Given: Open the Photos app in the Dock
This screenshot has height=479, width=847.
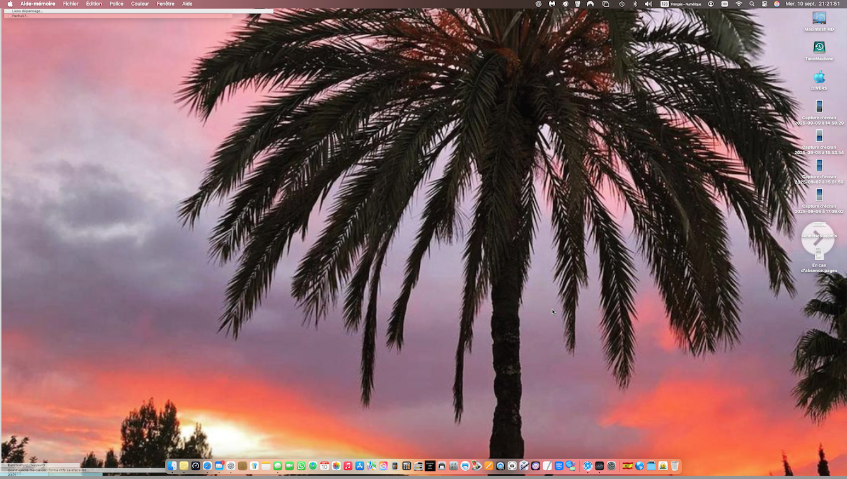Looking at the screenshot, I should coord(337,466).
